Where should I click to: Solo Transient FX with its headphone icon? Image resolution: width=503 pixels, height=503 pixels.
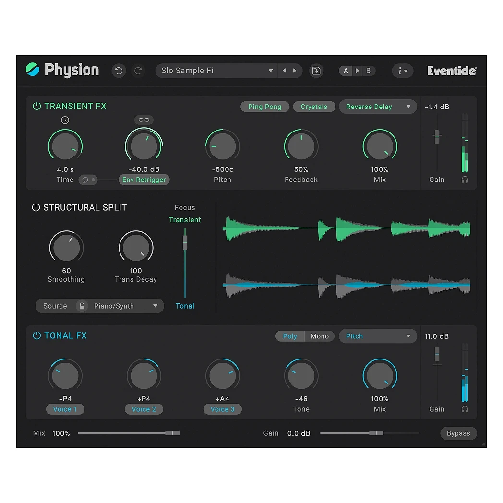pyautogui.click(x=465, y=180)
